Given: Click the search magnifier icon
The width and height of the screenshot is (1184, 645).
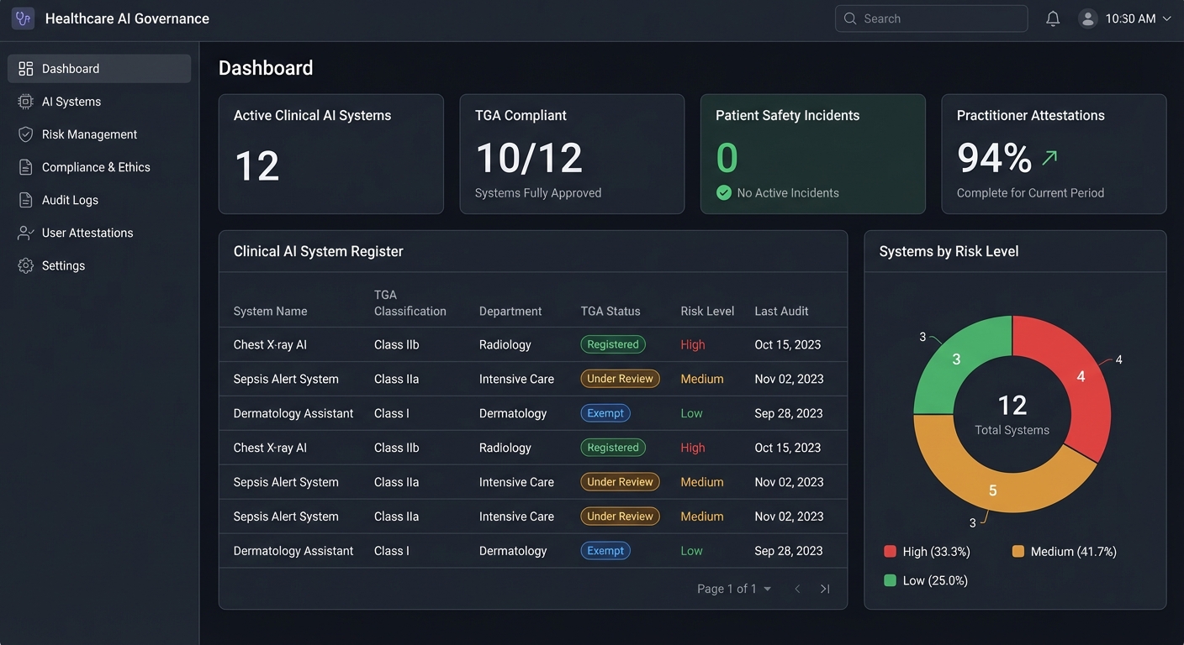Looking at the screenshot, I should [x=849, y=18].
